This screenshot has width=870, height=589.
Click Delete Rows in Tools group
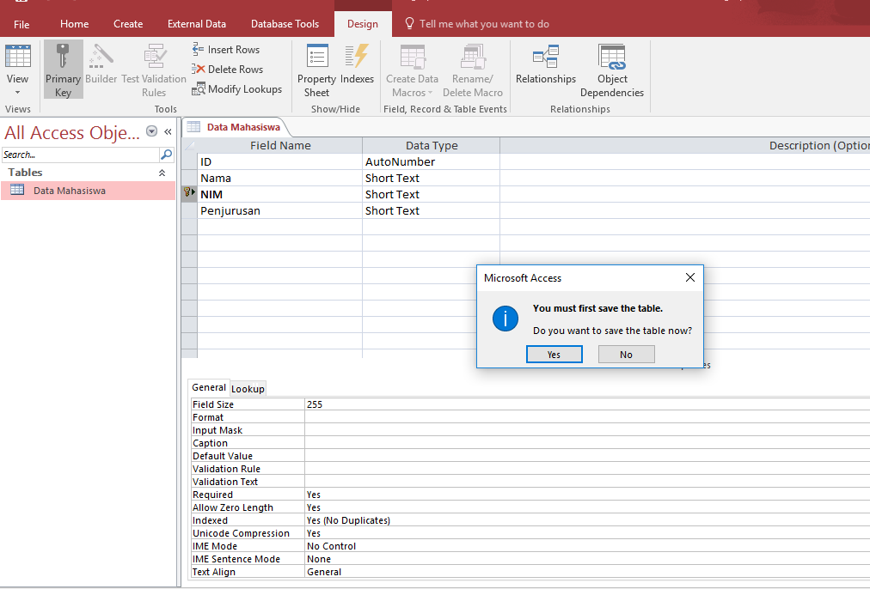tap(228, 70)
